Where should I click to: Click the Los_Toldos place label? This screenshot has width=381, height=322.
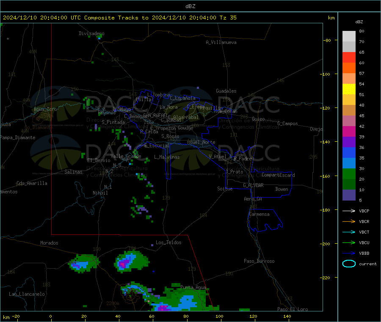(168, 242)
